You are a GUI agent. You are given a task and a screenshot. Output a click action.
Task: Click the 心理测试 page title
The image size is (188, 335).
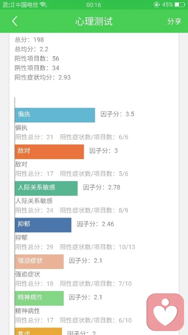click(x=94, y=21)
